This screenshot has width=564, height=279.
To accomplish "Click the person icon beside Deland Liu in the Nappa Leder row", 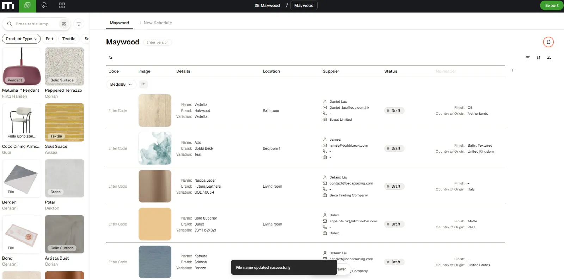I will [x=325, y=177].
